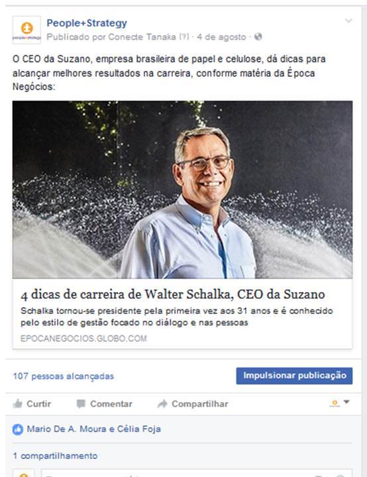Click the Compartilhar arrow icon
Viewport: 367px width, 477px height.
[x=162, y=403]
